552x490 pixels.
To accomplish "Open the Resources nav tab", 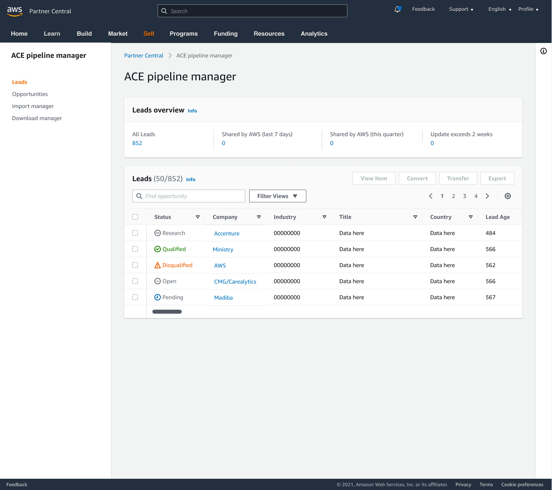I will pyautogui.click(x=269, y=34).
